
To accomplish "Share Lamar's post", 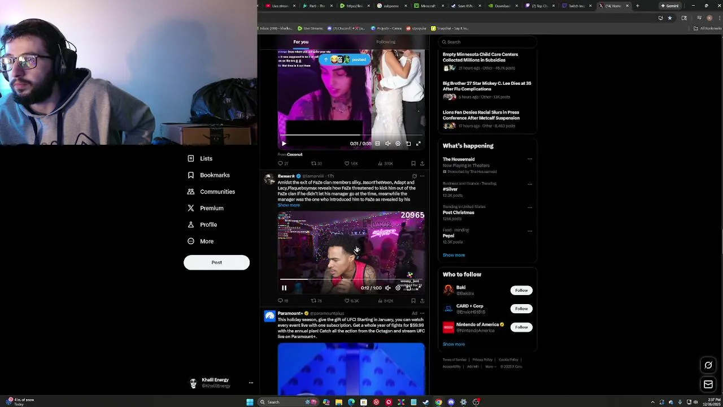I will pyautogui.click(x=422, y=301).
